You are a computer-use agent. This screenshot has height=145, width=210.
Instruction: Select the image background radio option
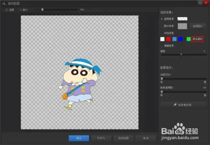(x=162, y=26)
